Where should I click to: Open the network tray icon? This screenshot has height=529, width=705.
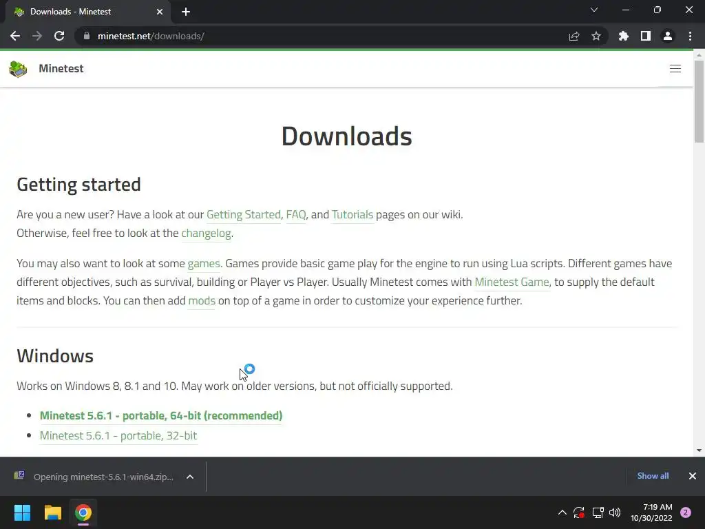(x=598, y=512)
